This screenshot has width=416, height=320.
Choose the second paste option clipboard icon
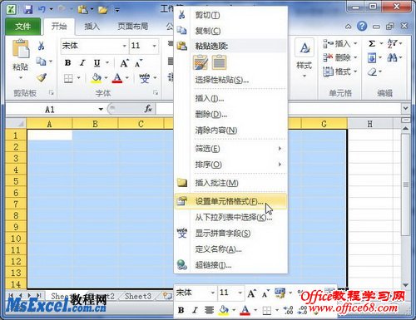pyautogui.click(x=219, y=62)
